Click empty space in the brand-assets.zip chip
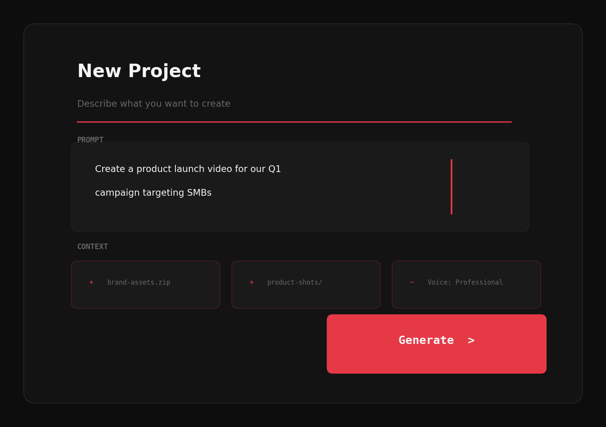The width and height of the screenshot is (606, 427). coord(190,299)
